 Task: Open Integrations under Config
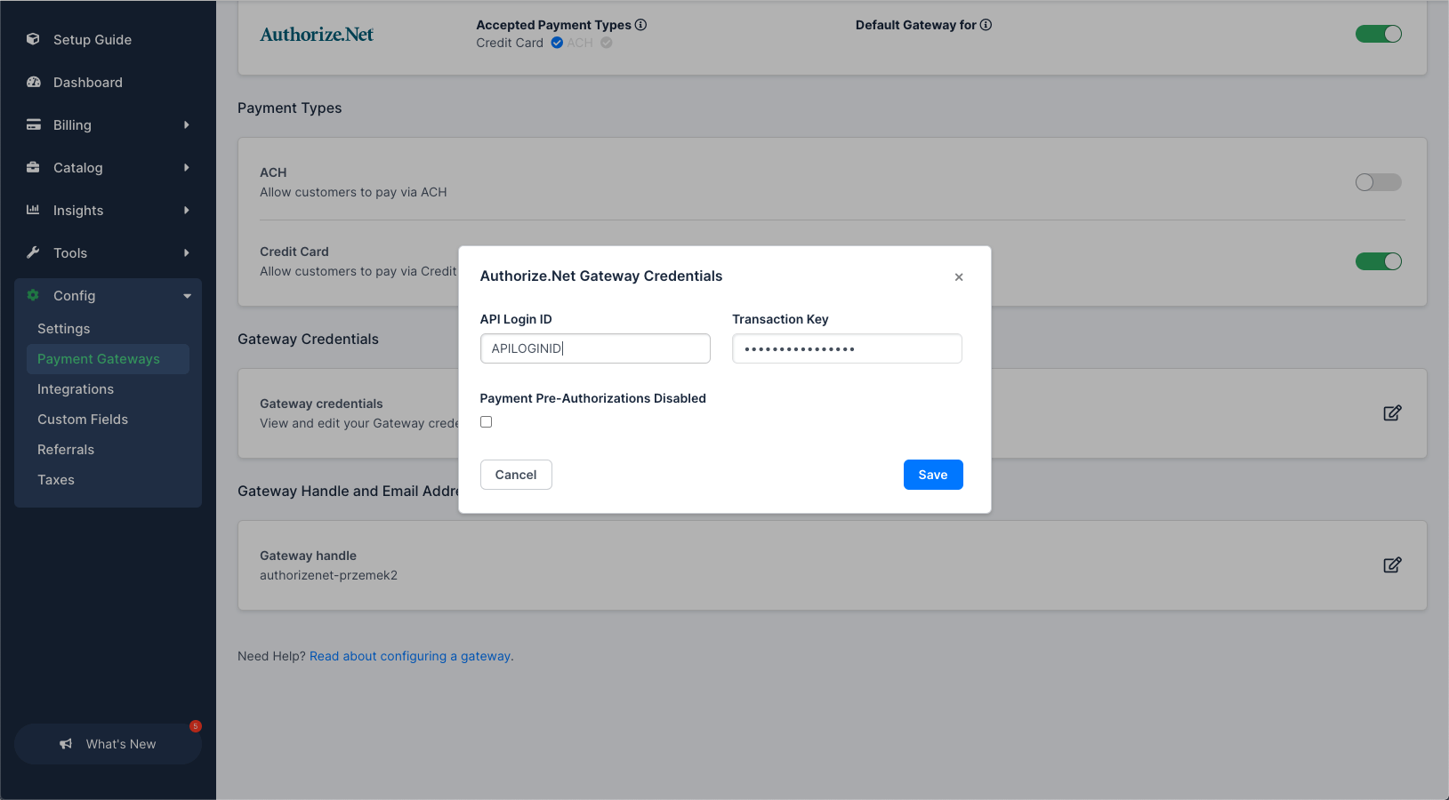[76, 389]
